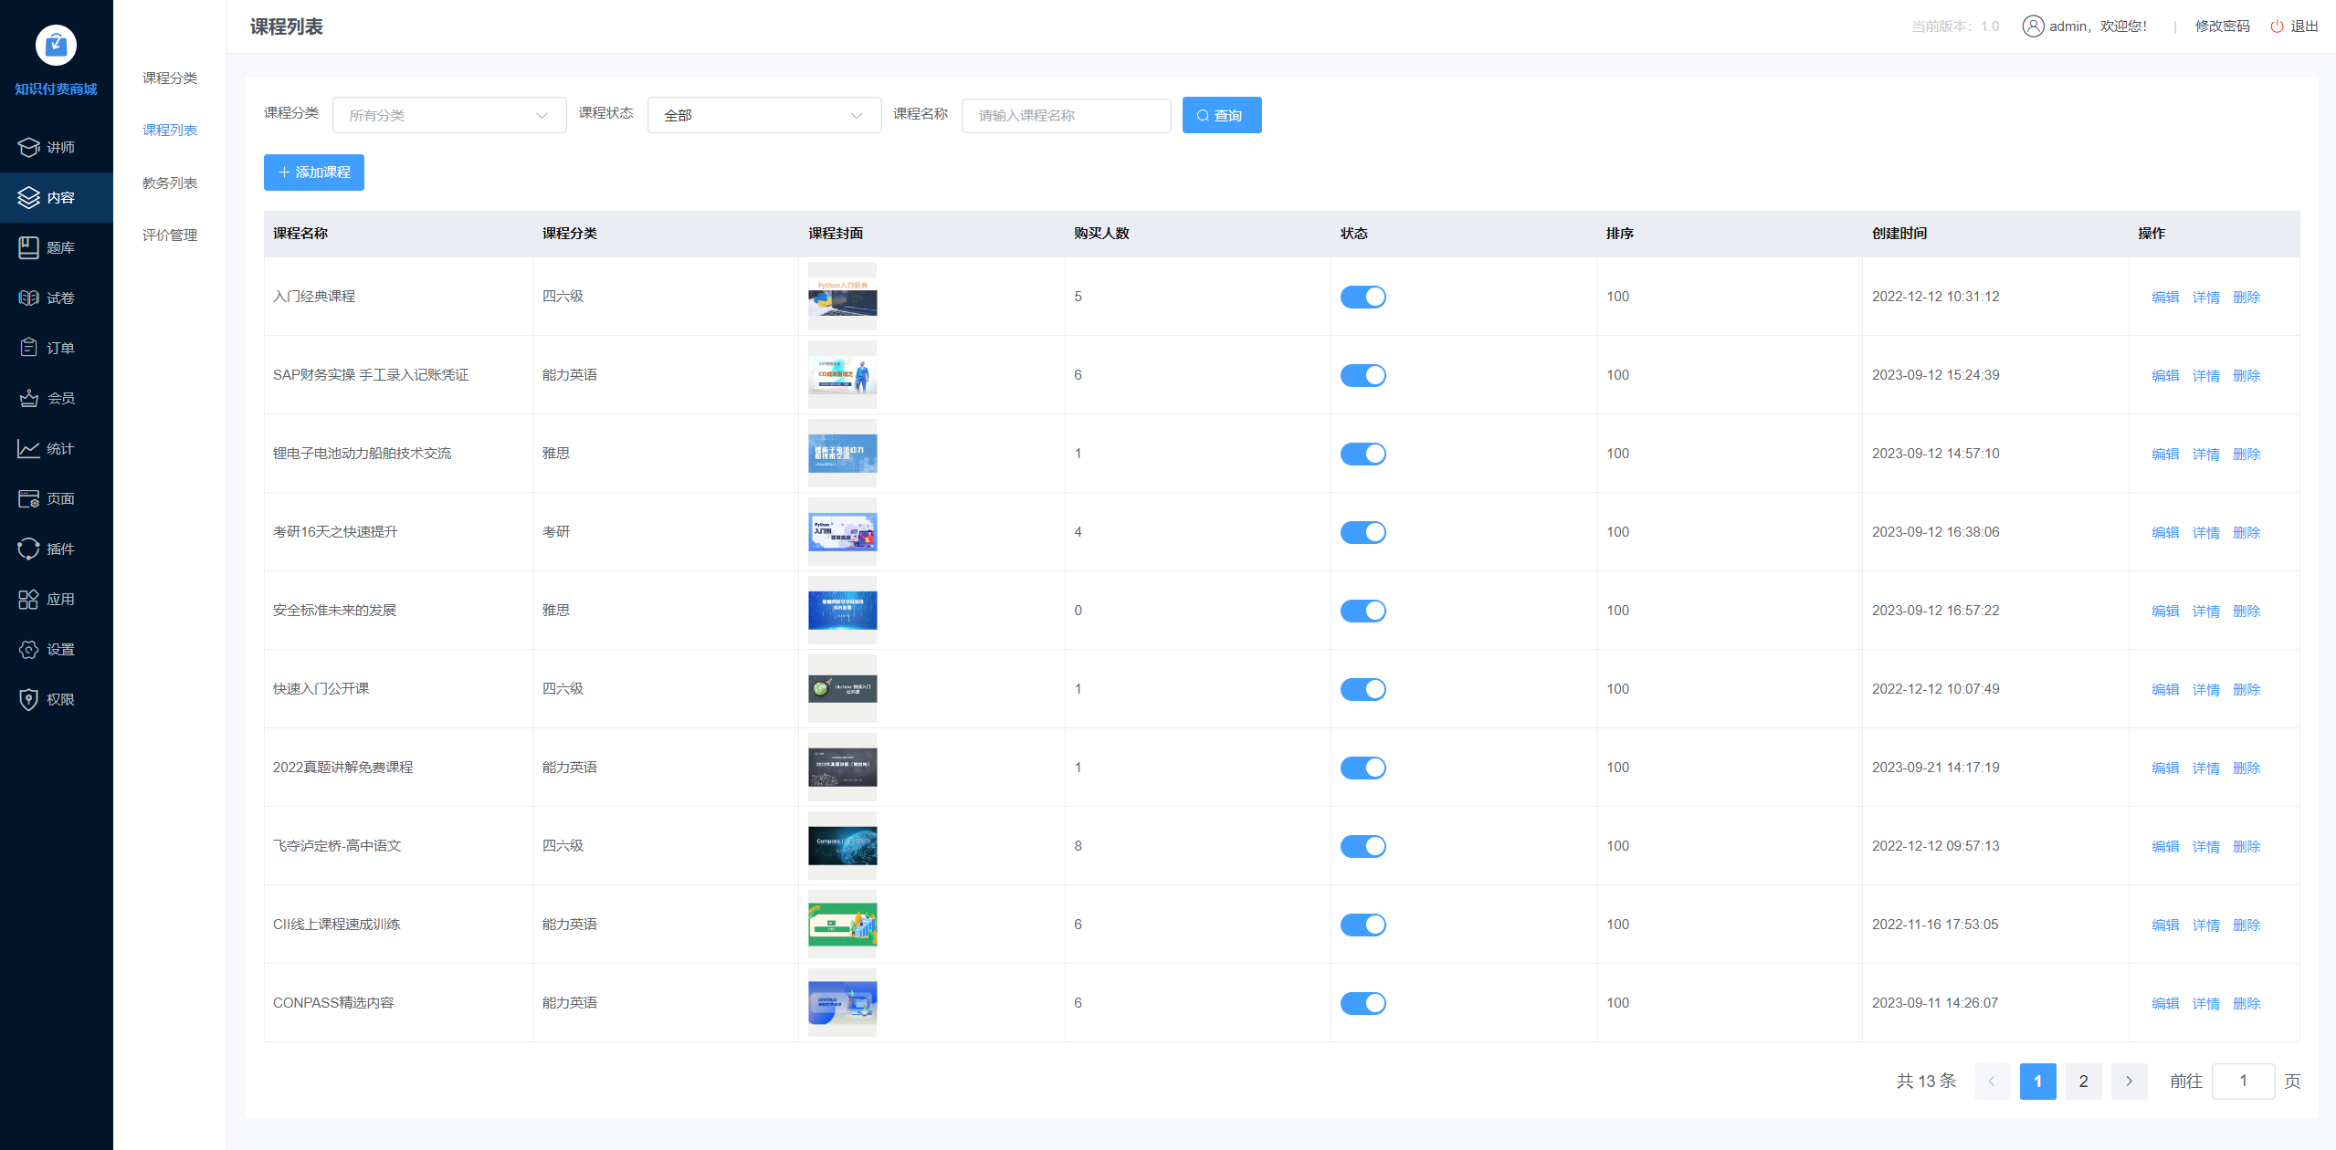2336x1150 pixels.
Task: Select 课程列表 menu item
Action: tap(170, 130)
